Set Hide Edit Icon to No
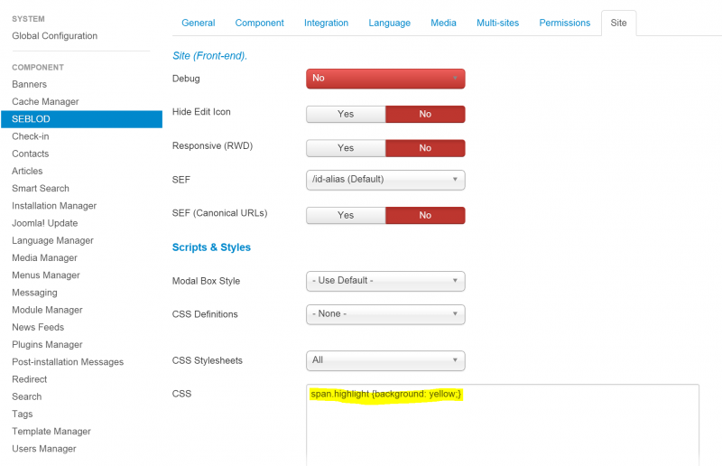722x466 pixels. [425, 114]
